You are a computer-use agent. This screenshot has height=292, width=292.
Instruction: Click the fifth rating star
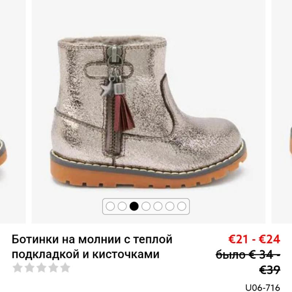pos(65,268)
